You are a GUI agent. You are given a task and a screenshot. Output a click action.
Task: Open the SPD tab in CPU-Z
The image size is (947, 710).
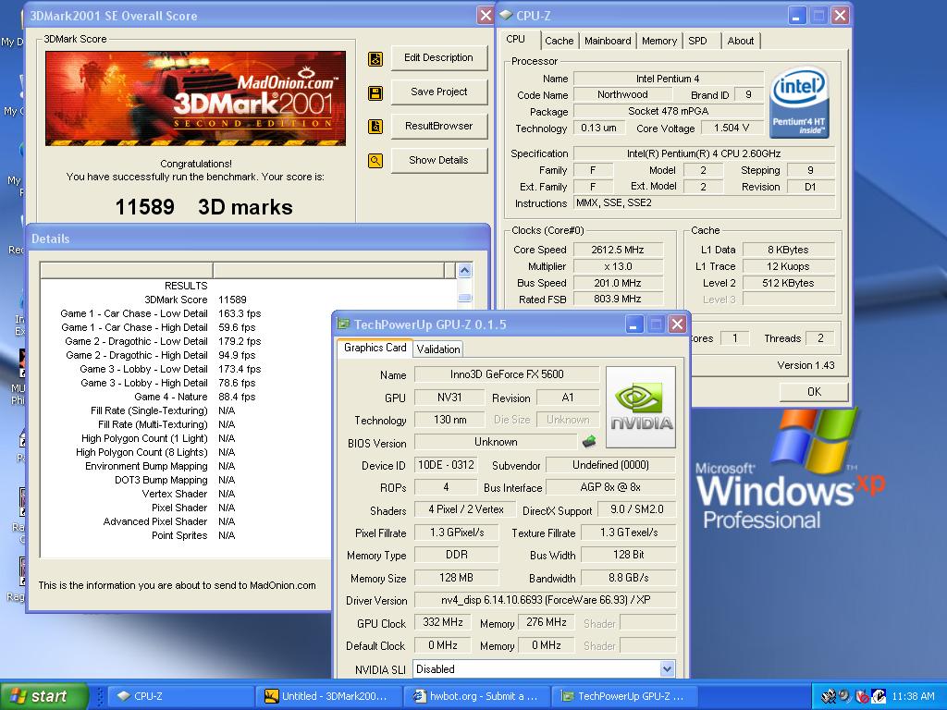697,41
